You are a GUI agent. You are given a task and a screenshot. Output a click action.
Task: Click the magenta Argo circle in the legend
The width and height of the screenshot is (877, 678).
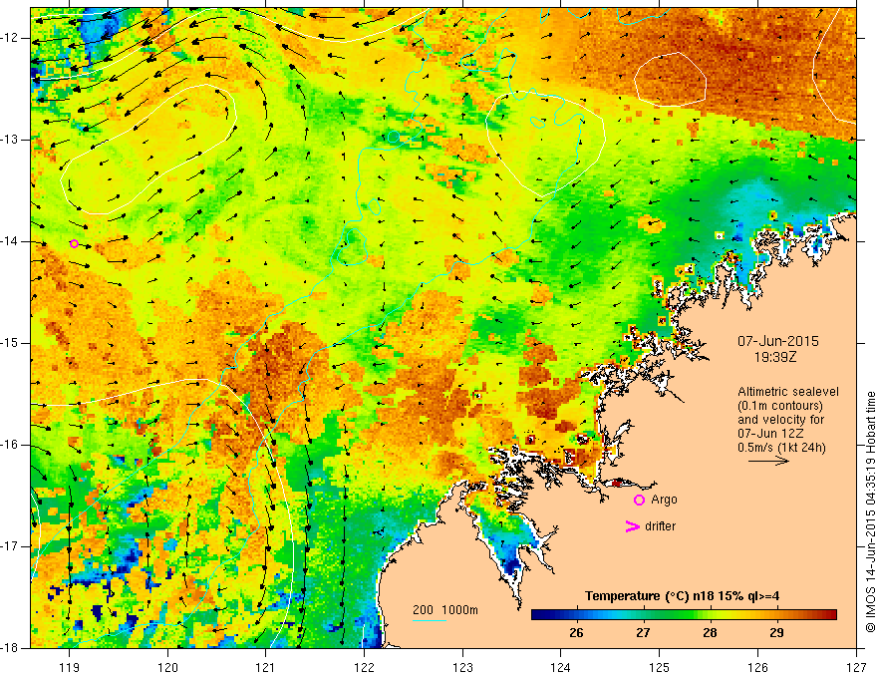(639, 501)
